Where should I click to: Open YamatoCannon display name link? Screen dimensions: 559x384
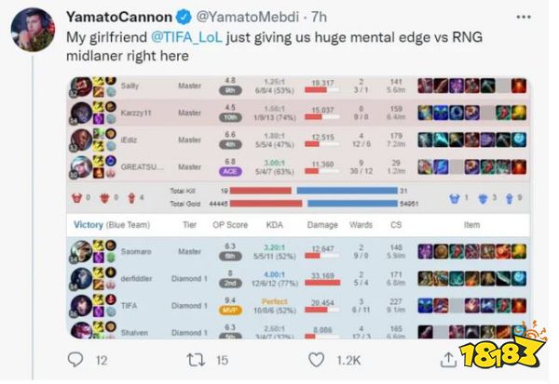[119, 17]
